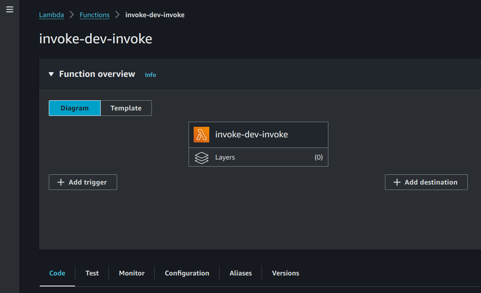Open the Configuration tab
The image size is (481, 293).
coord(187,273)
